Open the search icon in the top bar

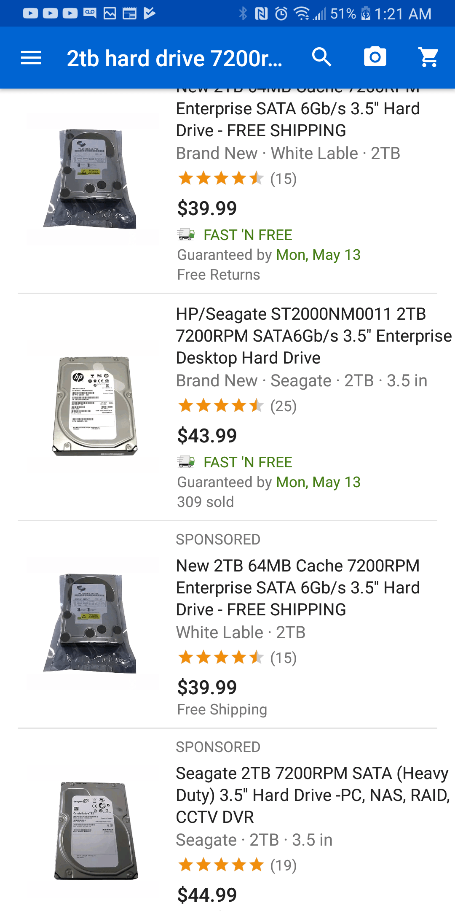pos(321,57)
